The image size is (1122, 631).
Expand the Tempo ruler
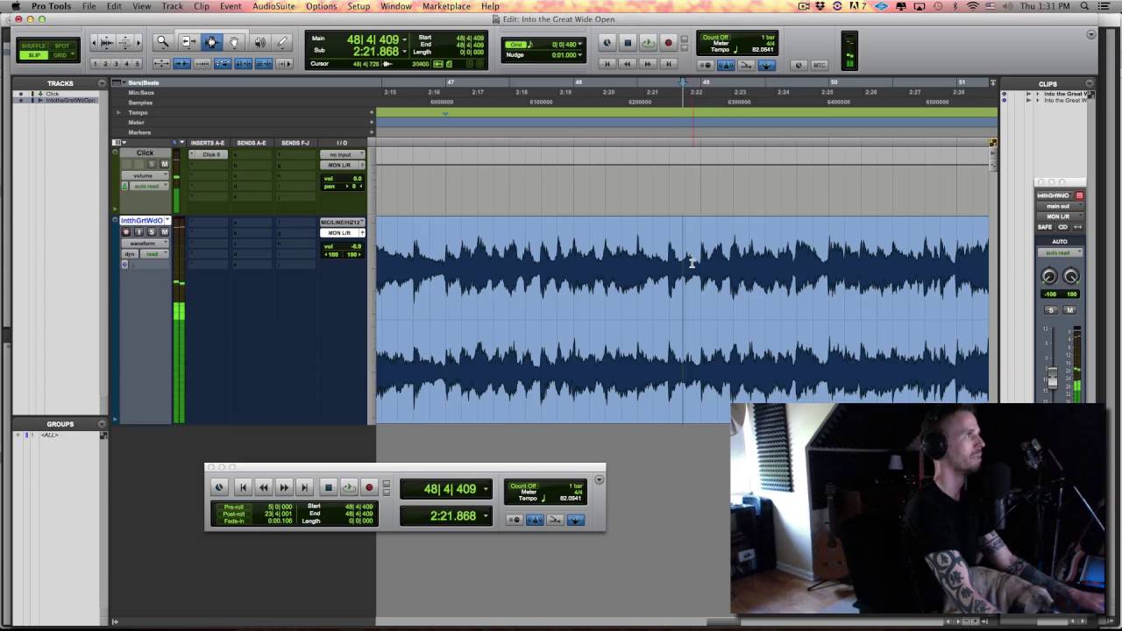pyautogui.click(x=118, y=113)
